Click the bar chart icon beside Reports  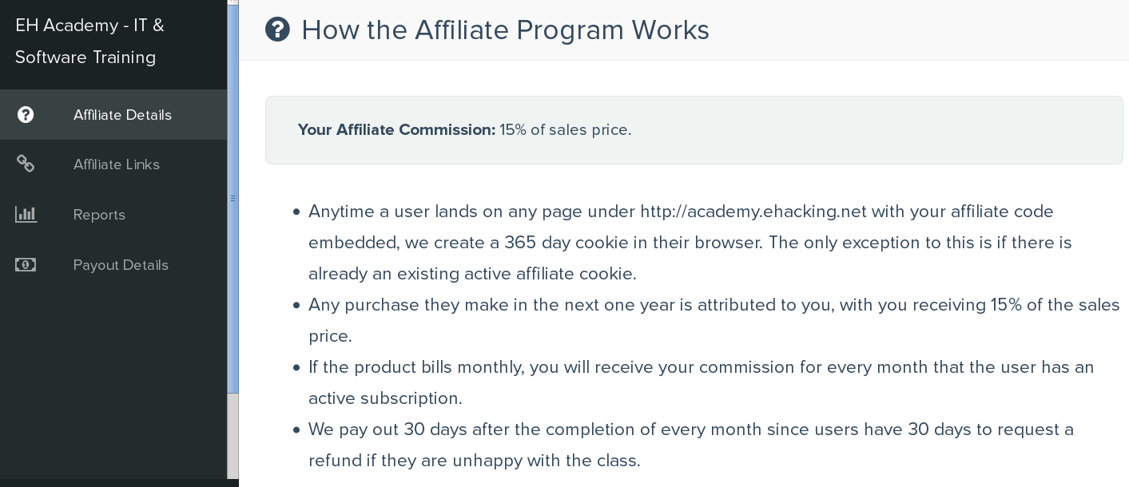tap(26, 215)
